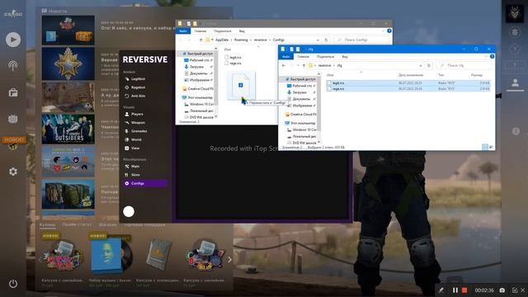Take a screenshot with recorder camera icon

502,290
